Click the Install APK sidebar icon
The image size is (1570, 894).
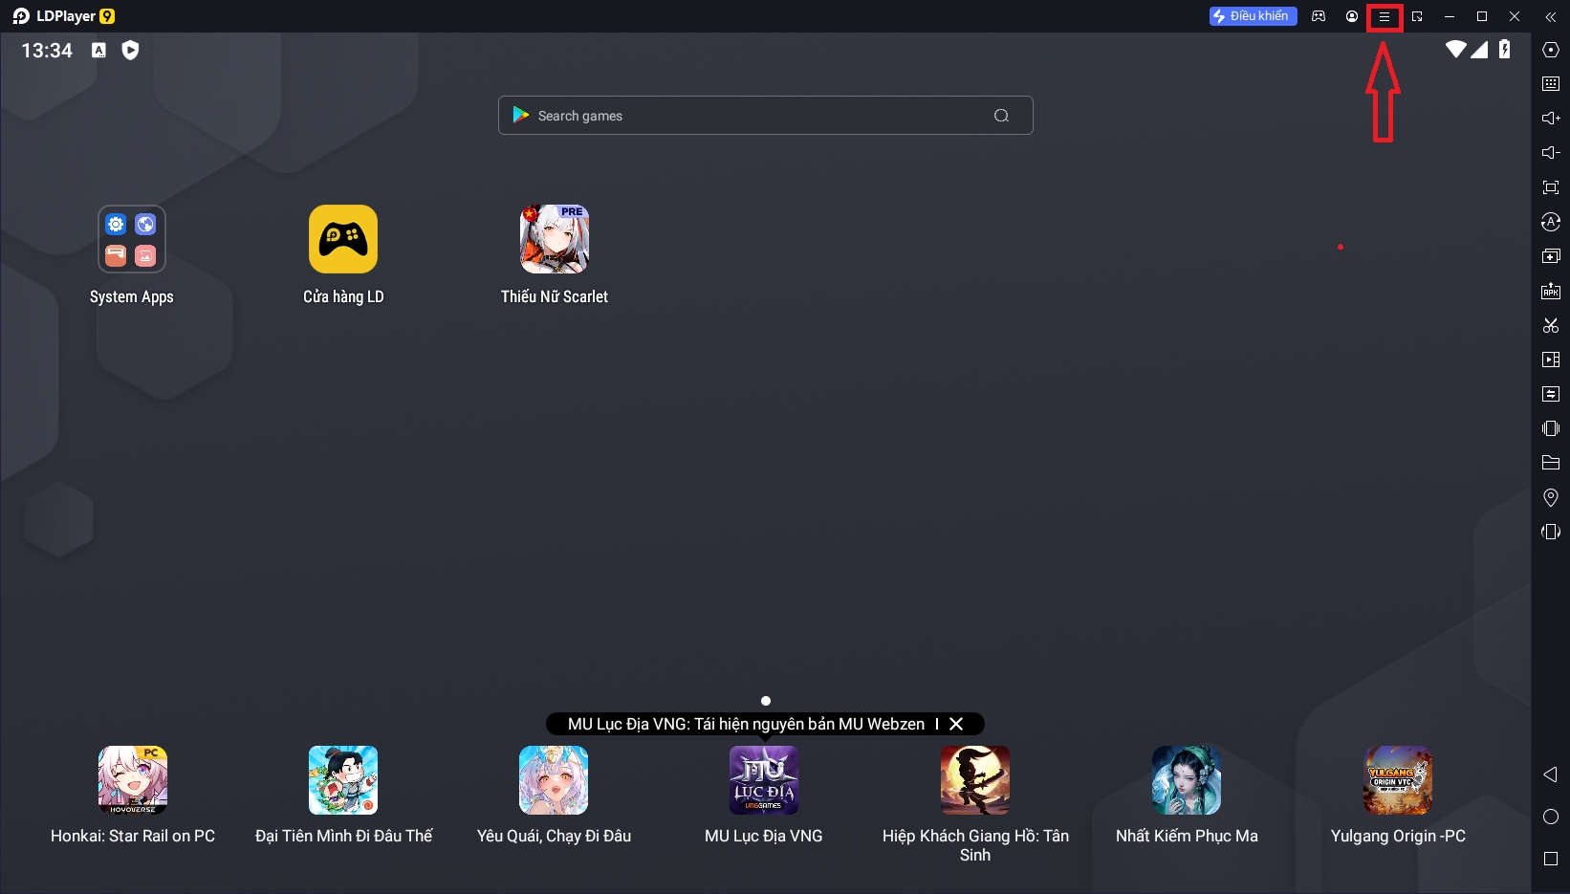pyautogui.click(x=1550, y=291)
